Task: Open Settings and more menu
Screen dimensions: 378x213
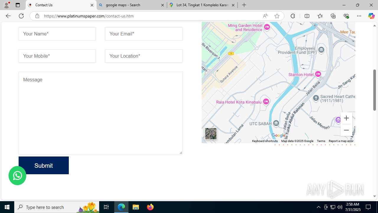Action: point(359,16)
